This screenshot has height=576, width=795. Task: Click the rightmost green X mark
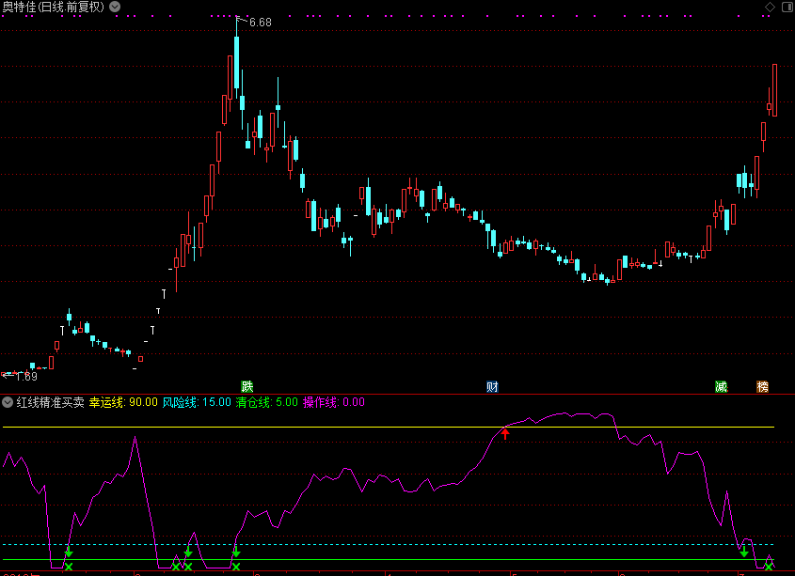pos(769,567)
